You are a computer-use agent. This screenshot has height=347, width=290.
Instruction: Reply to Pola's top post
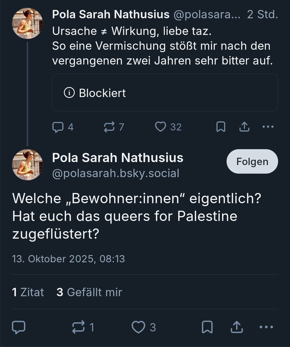pyautogui.click(x=58, y=127)
